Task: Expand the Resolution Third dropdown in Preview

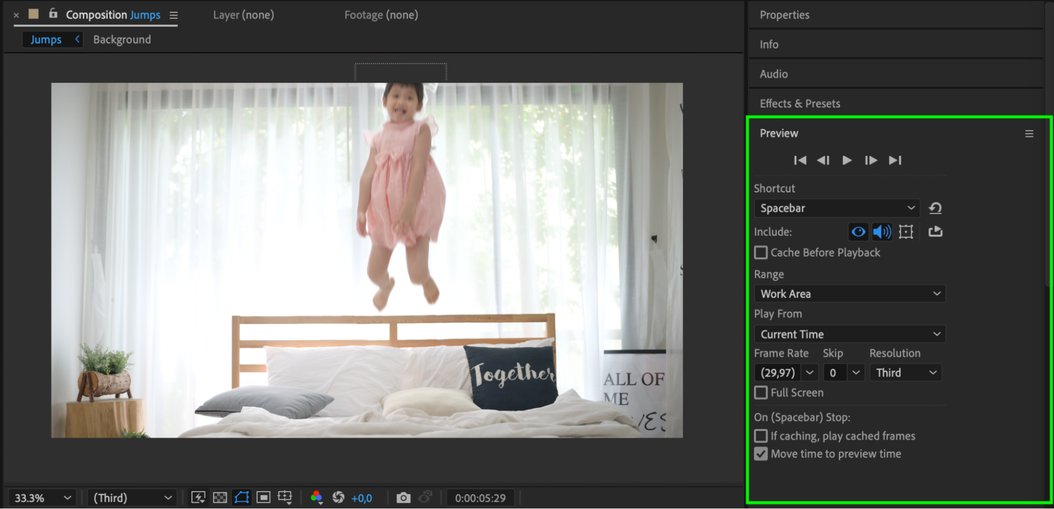Action: point(905,373)
